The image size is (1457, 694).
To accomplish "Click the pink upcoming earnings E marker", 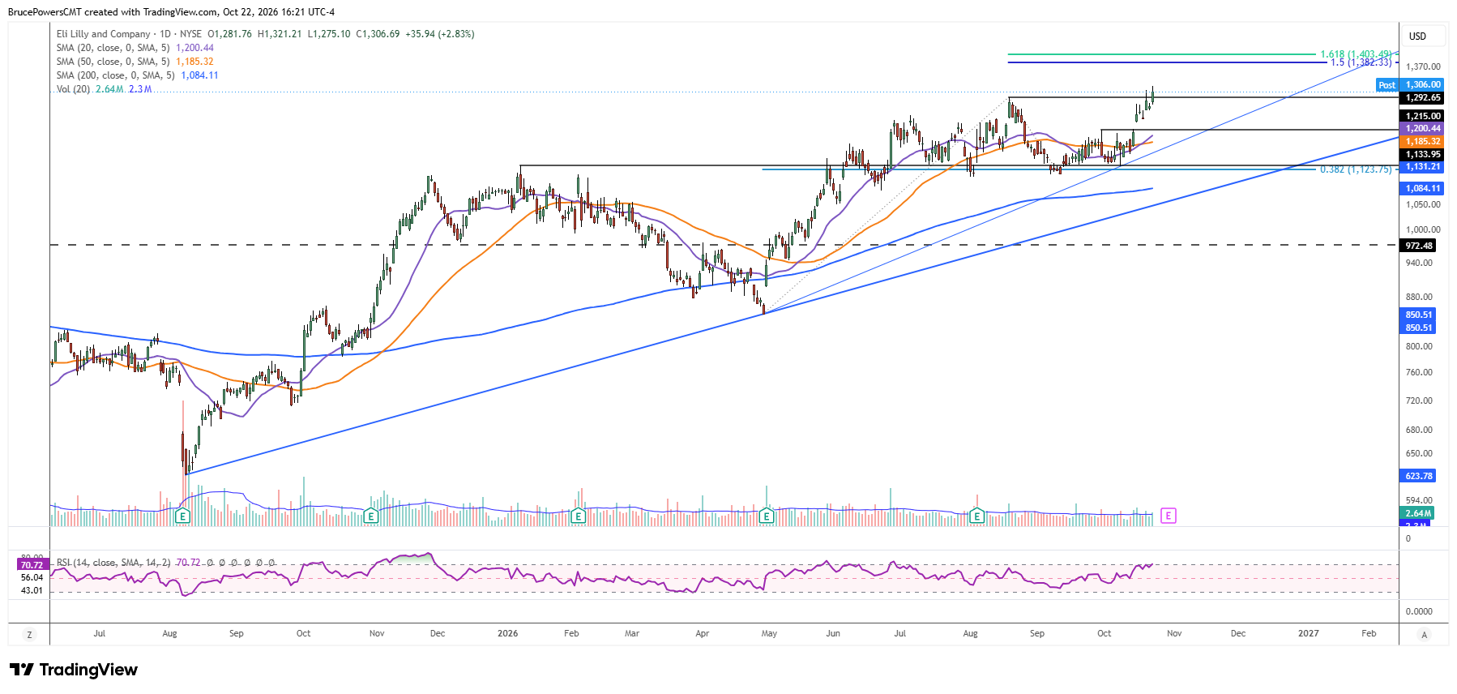I will pos(1168,516).
